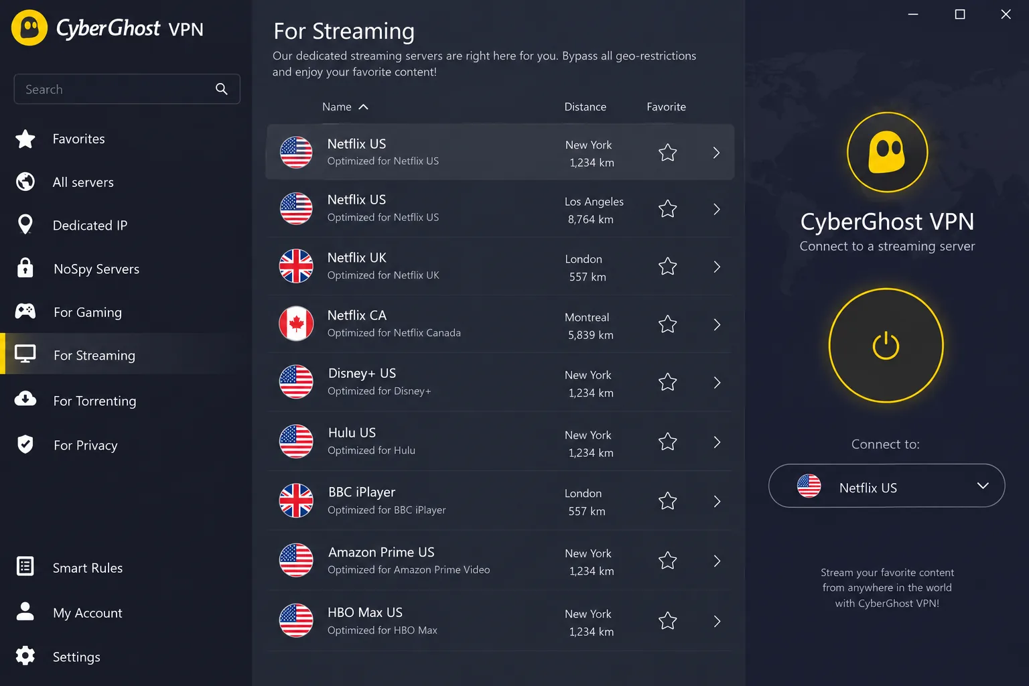Star the Netflix UK server as favorite

click(668, 267)
